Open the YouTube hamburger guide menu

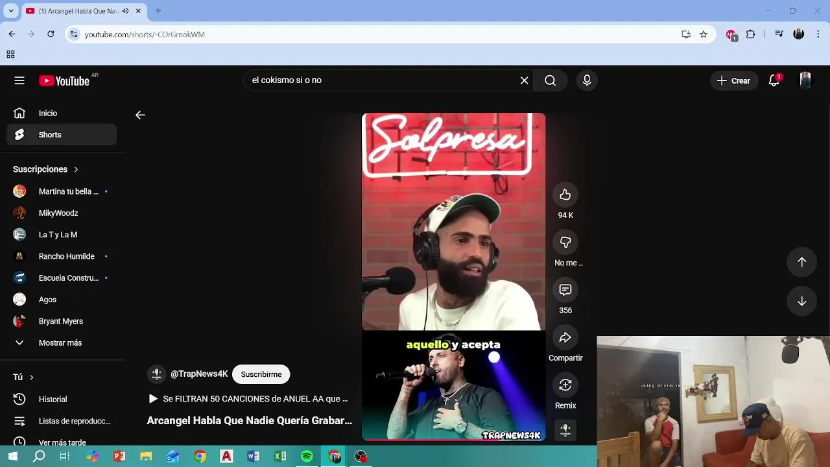[x=19, y=80]
